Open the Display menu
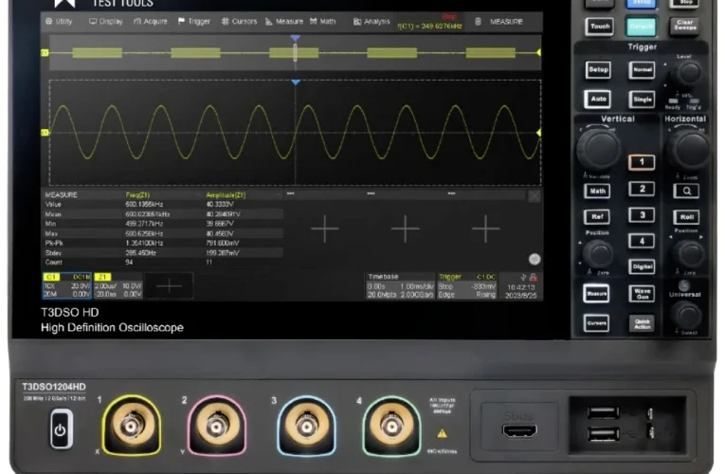The height and width of the screenshot is (474, 725). 106,21
